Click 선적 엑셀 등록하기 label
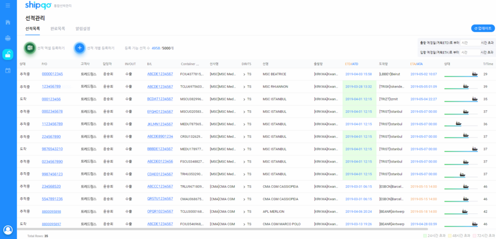The image size is (496, 239). (51, 48)
